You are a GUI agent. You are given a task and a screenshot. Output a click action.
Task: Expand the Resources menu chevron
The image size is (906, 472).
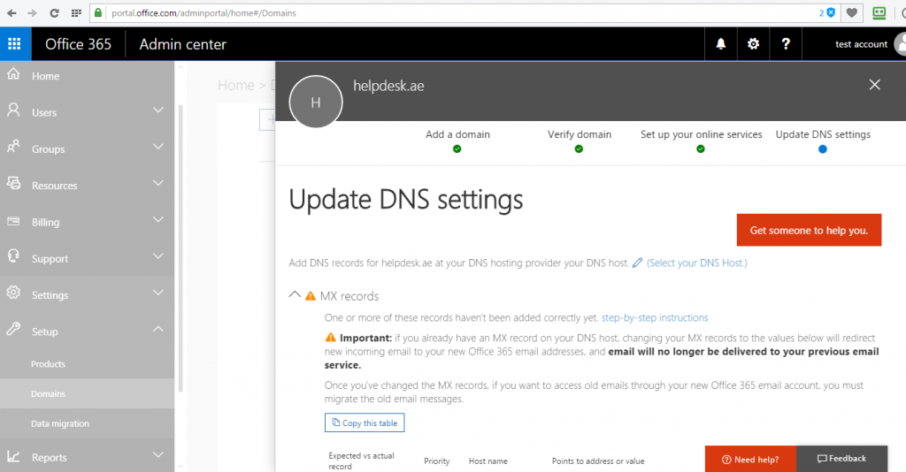157,183
